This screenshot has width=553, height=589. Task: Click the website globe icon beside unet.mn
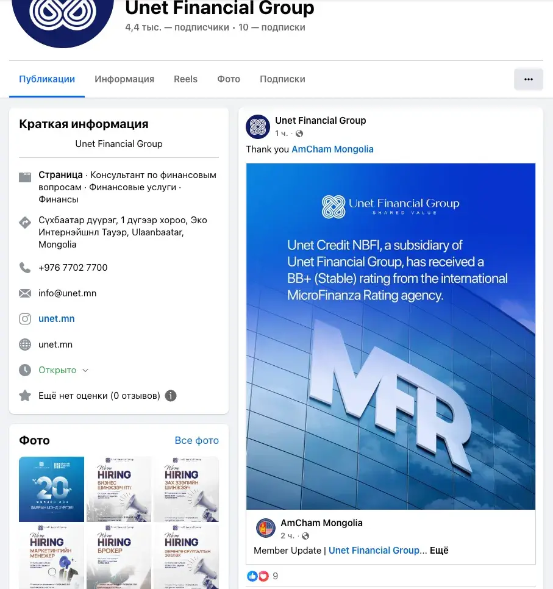tap(25, 344)
